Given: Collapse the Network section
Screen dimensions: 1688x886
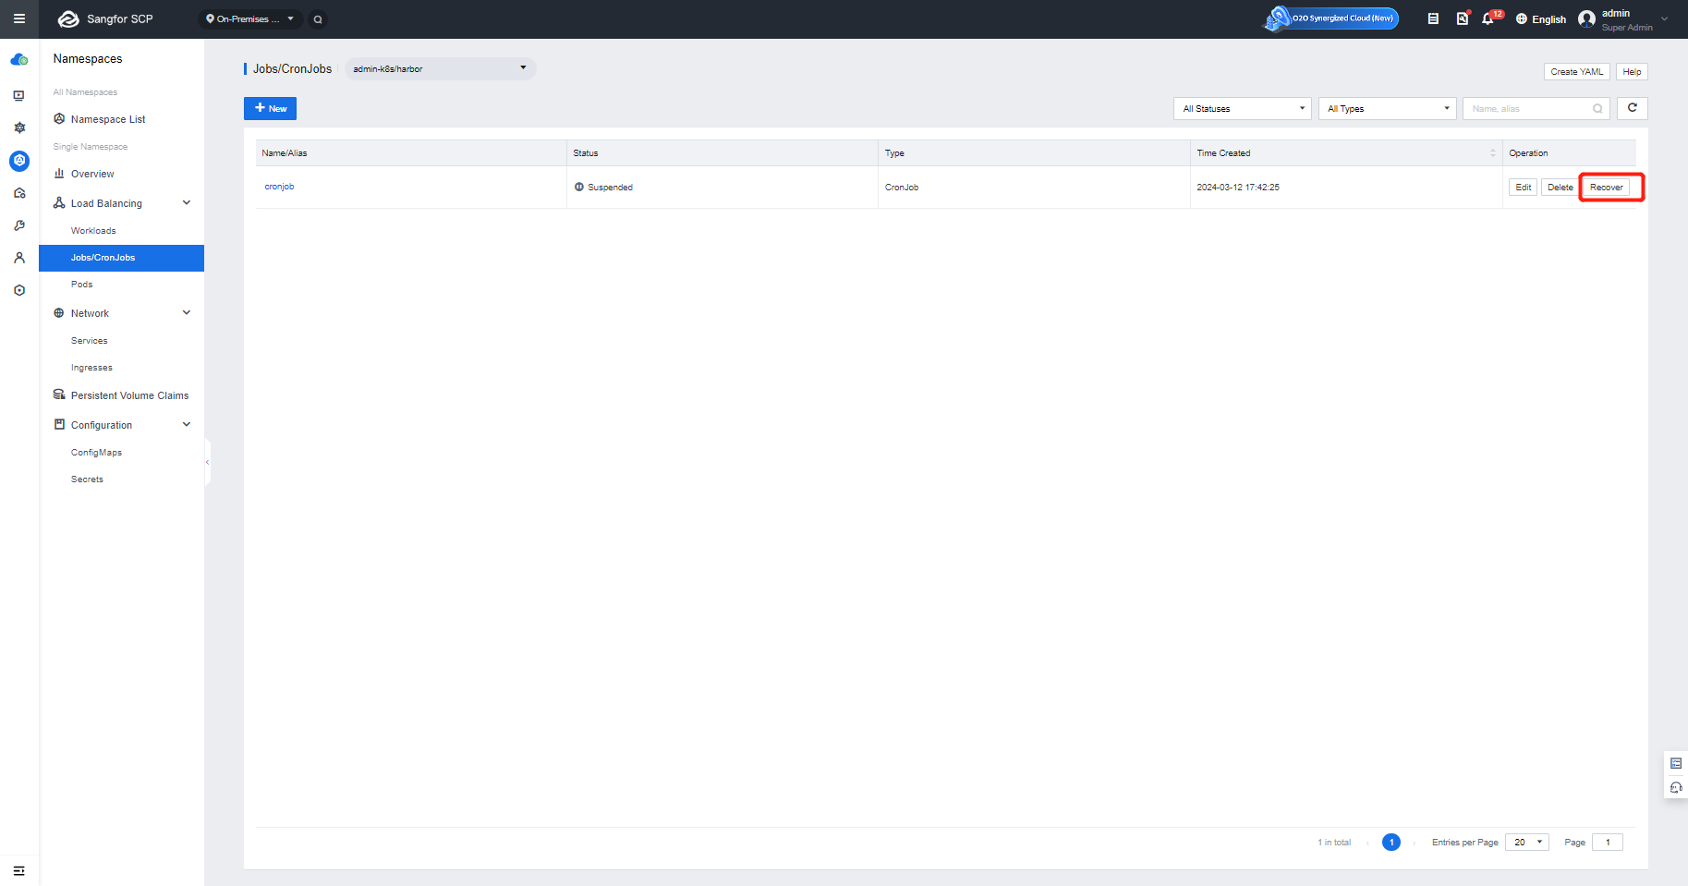Looking at the screenshot, I should pos(187,313).
